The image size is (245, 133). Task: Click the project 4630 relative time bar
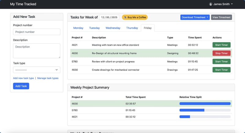click(x=205, y=104)
